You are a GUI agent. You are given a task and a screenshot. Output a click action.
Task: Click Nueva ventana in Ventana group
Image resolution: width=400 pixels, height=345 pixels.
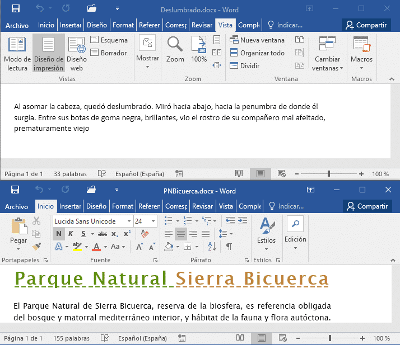[x=257, y=40]
